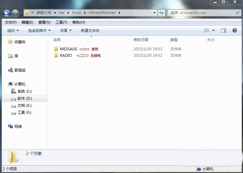Open the 共享 toolbar dropdown
Viewport: 243px width, 173px height.
pyautogui.click(x=66, y=30)
